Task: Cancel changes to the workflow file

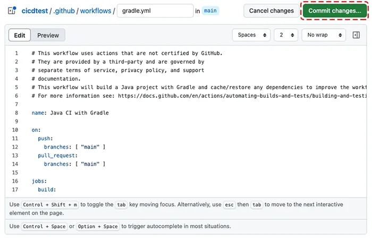Action: point(271,11)
